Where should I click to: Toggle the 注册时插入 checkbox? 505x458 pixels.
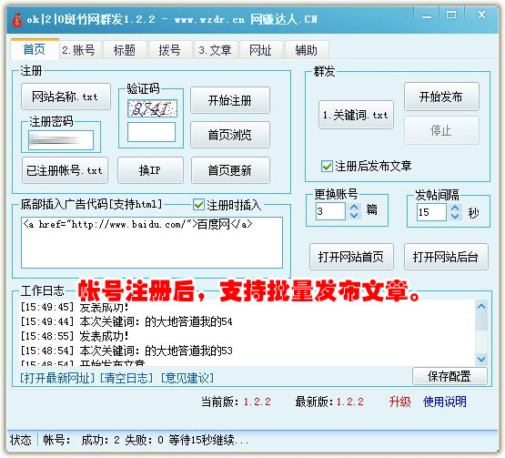pos(198,205)
